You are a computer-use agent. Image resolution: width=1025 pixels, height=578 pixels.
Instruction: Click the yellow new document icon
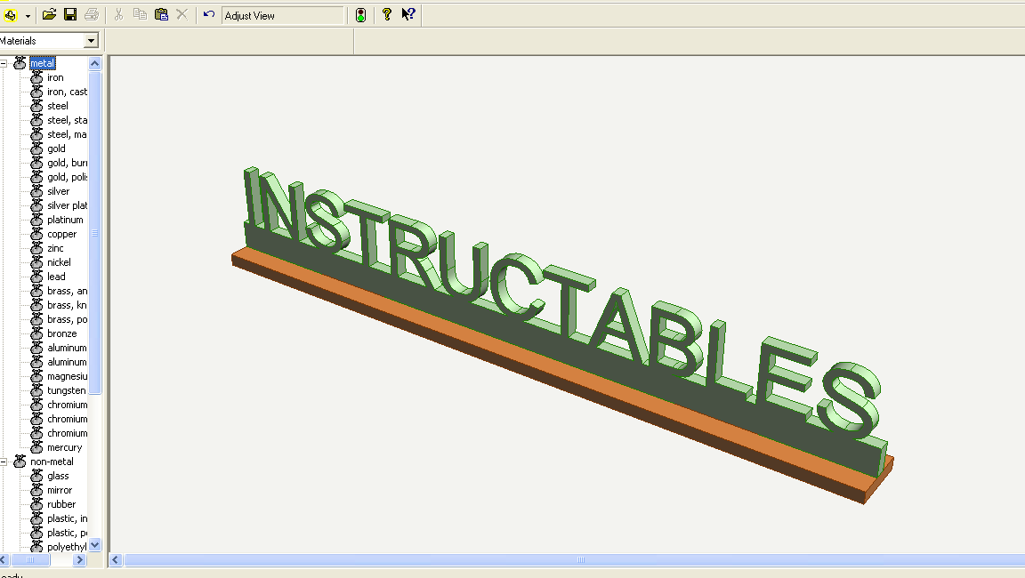coord(10,15)
